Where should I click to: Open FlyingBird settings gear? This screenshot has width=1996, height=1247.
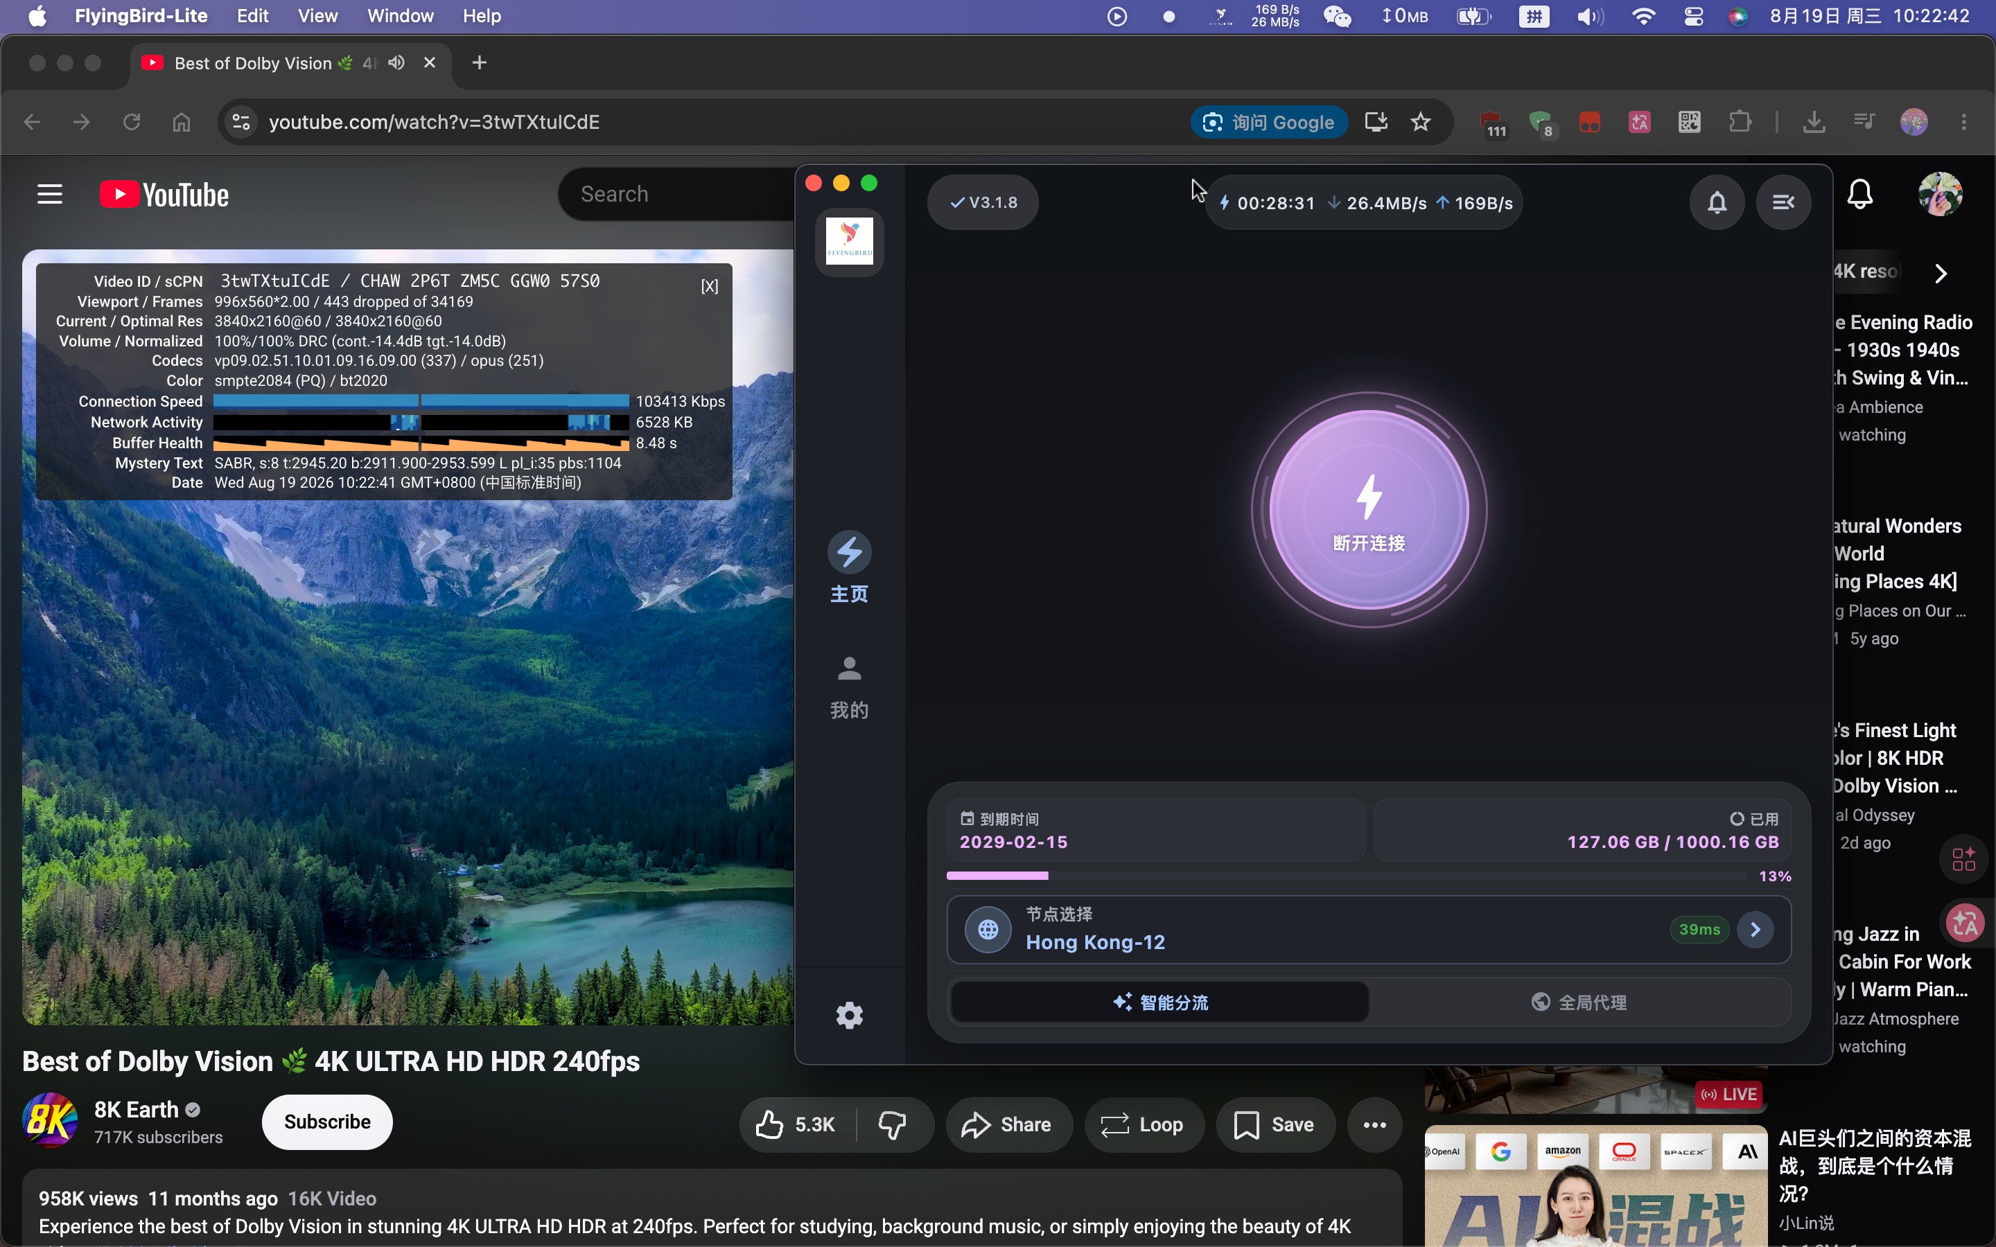click(x=849, y=1015)
